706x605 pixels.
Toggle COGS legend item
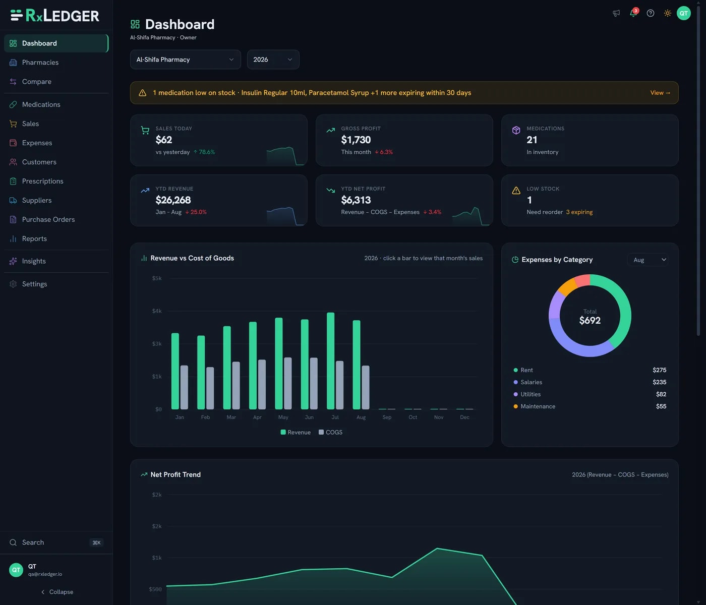tap(331, 432)
